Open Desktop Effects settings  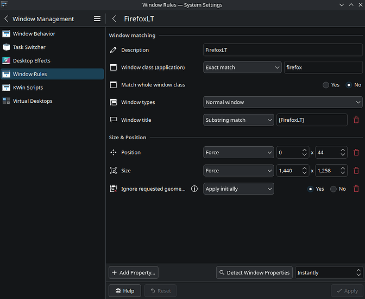(x=52, y=60)
